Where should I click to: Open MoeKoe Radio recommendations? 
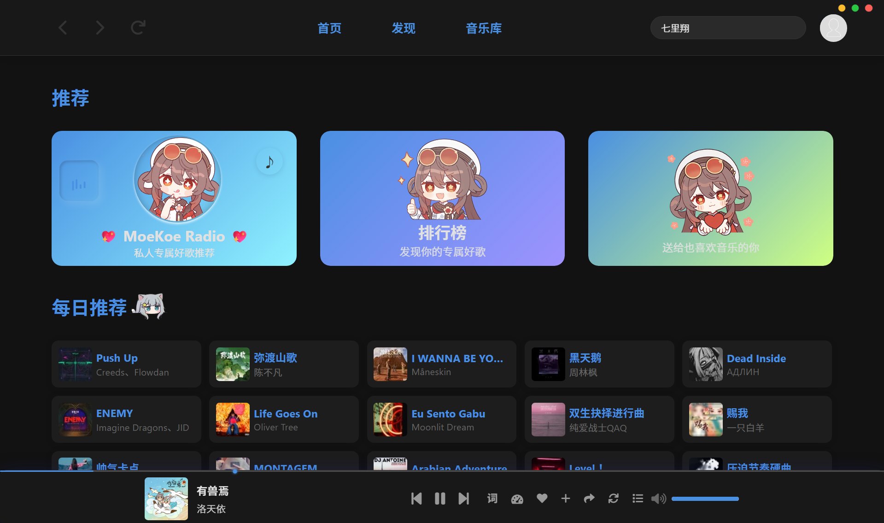pos(174,198)
